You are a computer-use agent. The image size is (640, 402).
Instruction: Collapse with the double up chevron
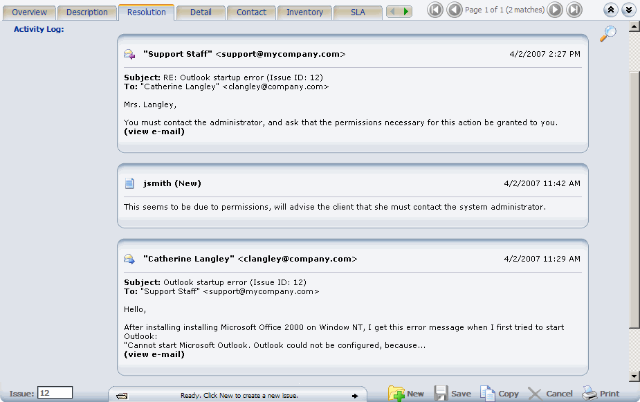pyautogui.click(x=611, y=10)
